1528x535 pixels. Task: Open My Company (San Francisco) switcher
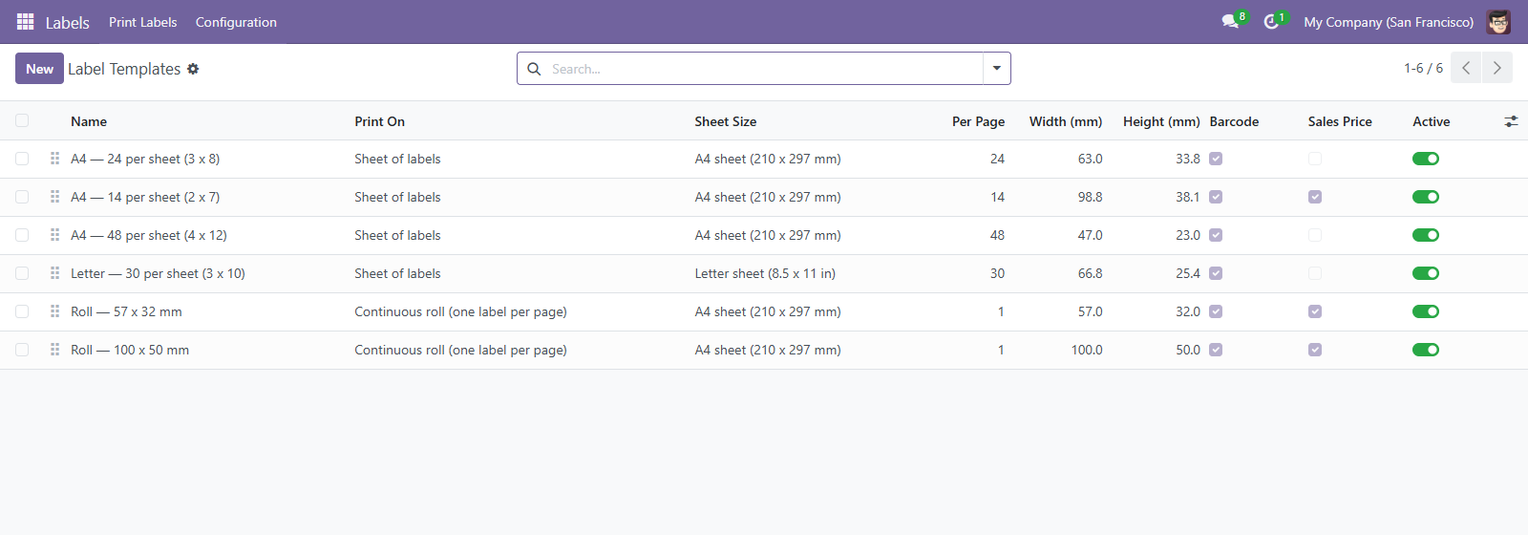[1389, 22]
